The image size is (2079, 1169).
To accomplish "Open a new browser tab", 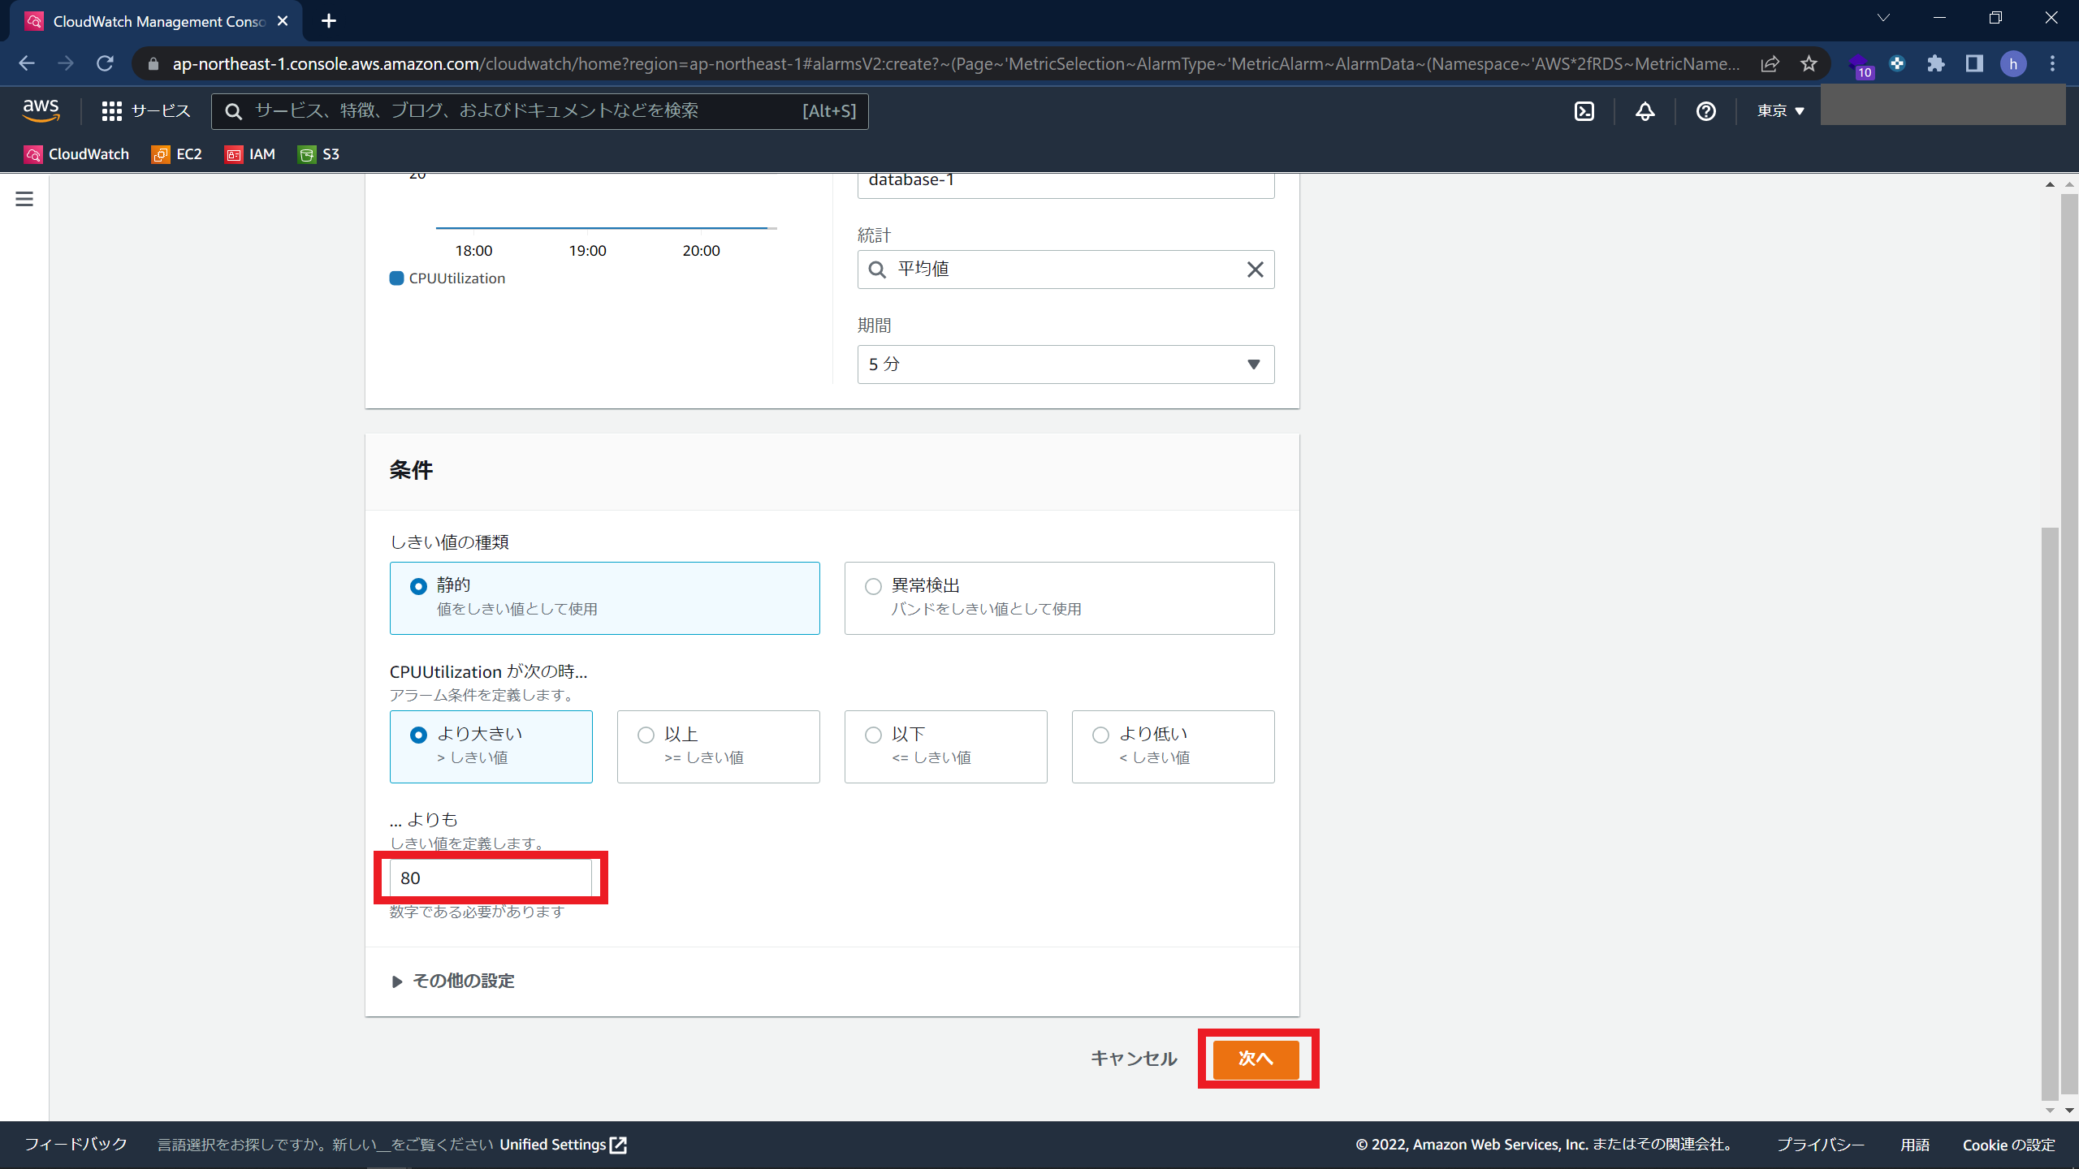I will pyautogui.click(x=328, y=21).
